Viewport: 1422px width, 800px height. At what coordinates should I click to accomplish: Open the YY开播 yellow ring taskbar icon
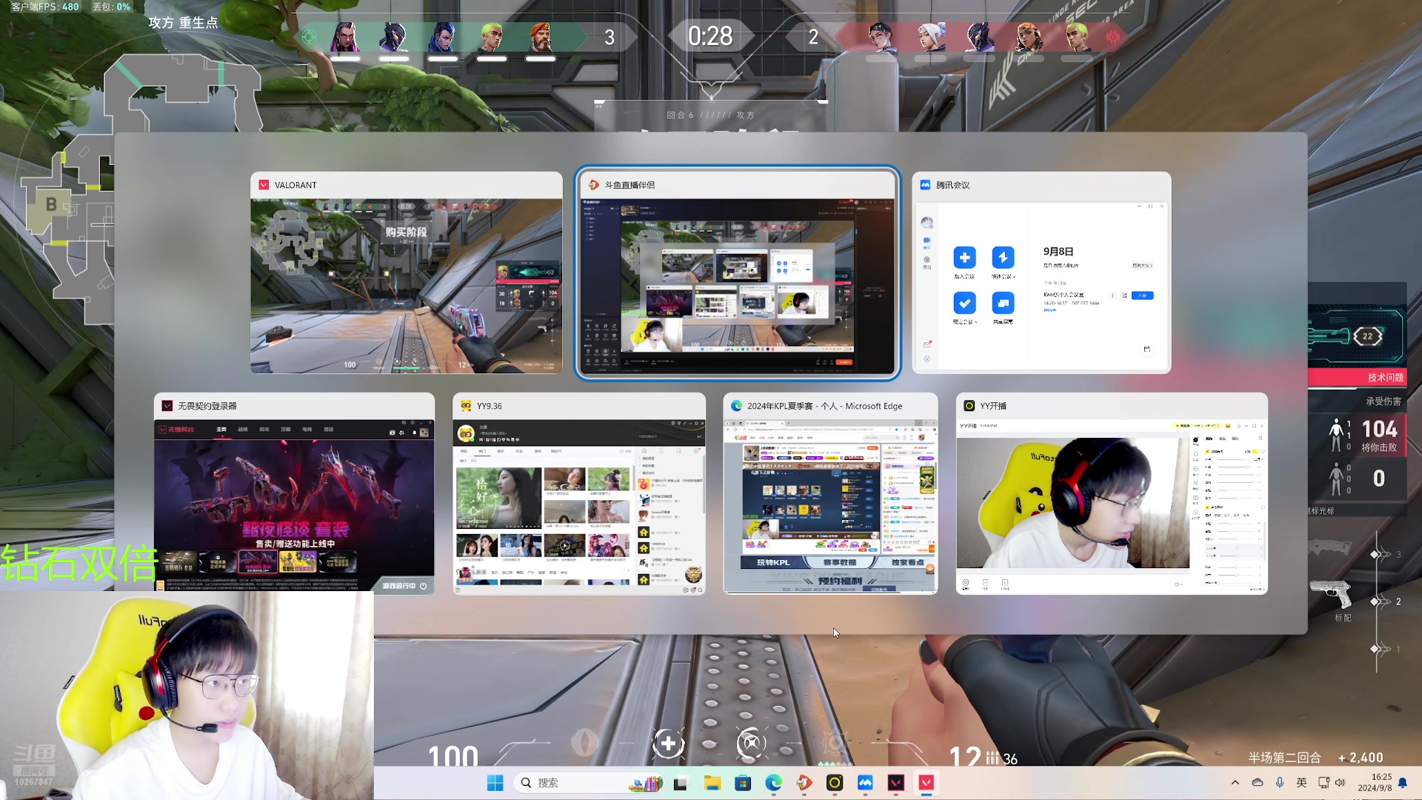coord(835,783)
